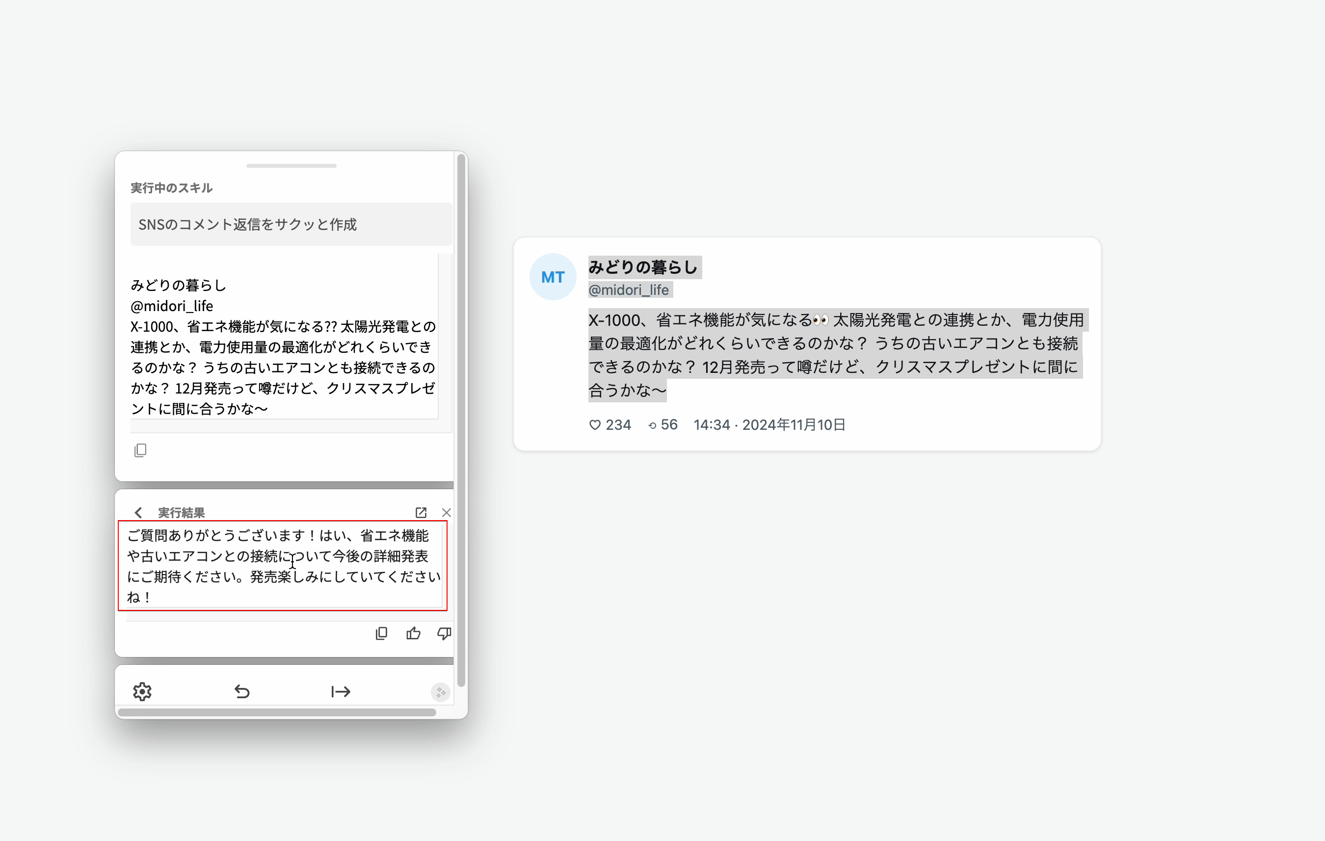Click the 実行結果 title label

tap(181, 513)
